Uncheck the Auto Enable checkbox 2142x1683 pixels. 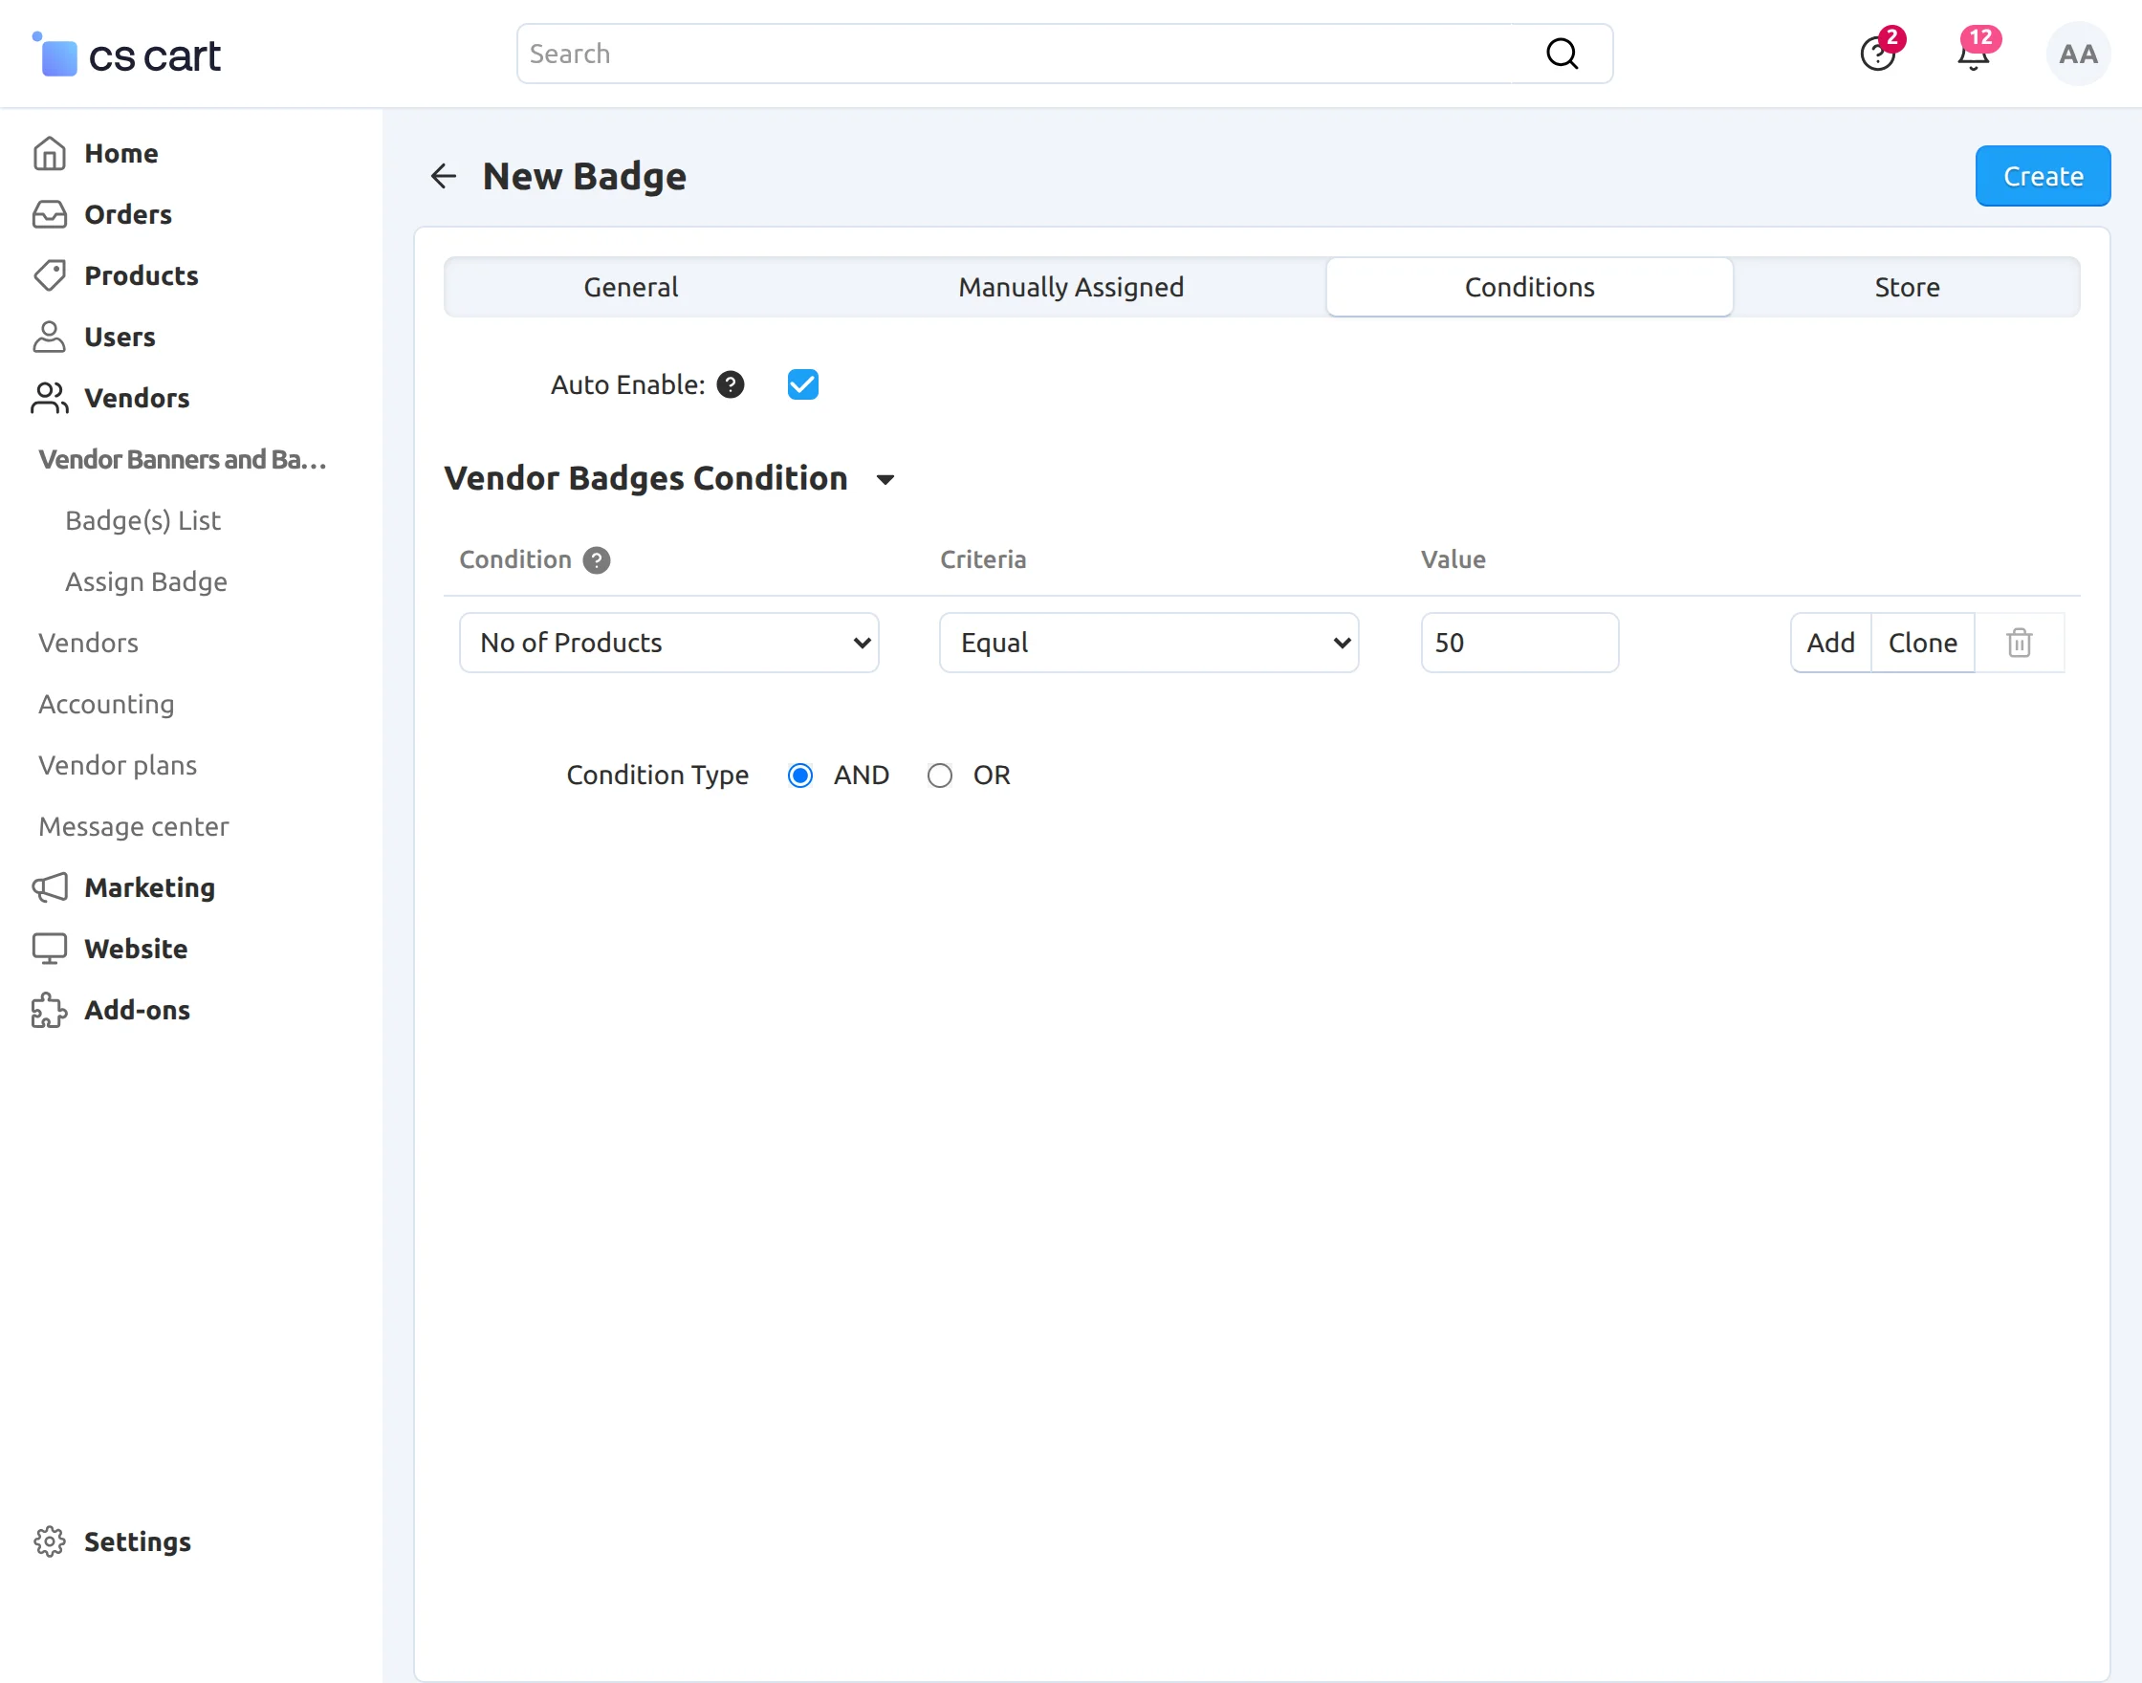tap(803, 384)
